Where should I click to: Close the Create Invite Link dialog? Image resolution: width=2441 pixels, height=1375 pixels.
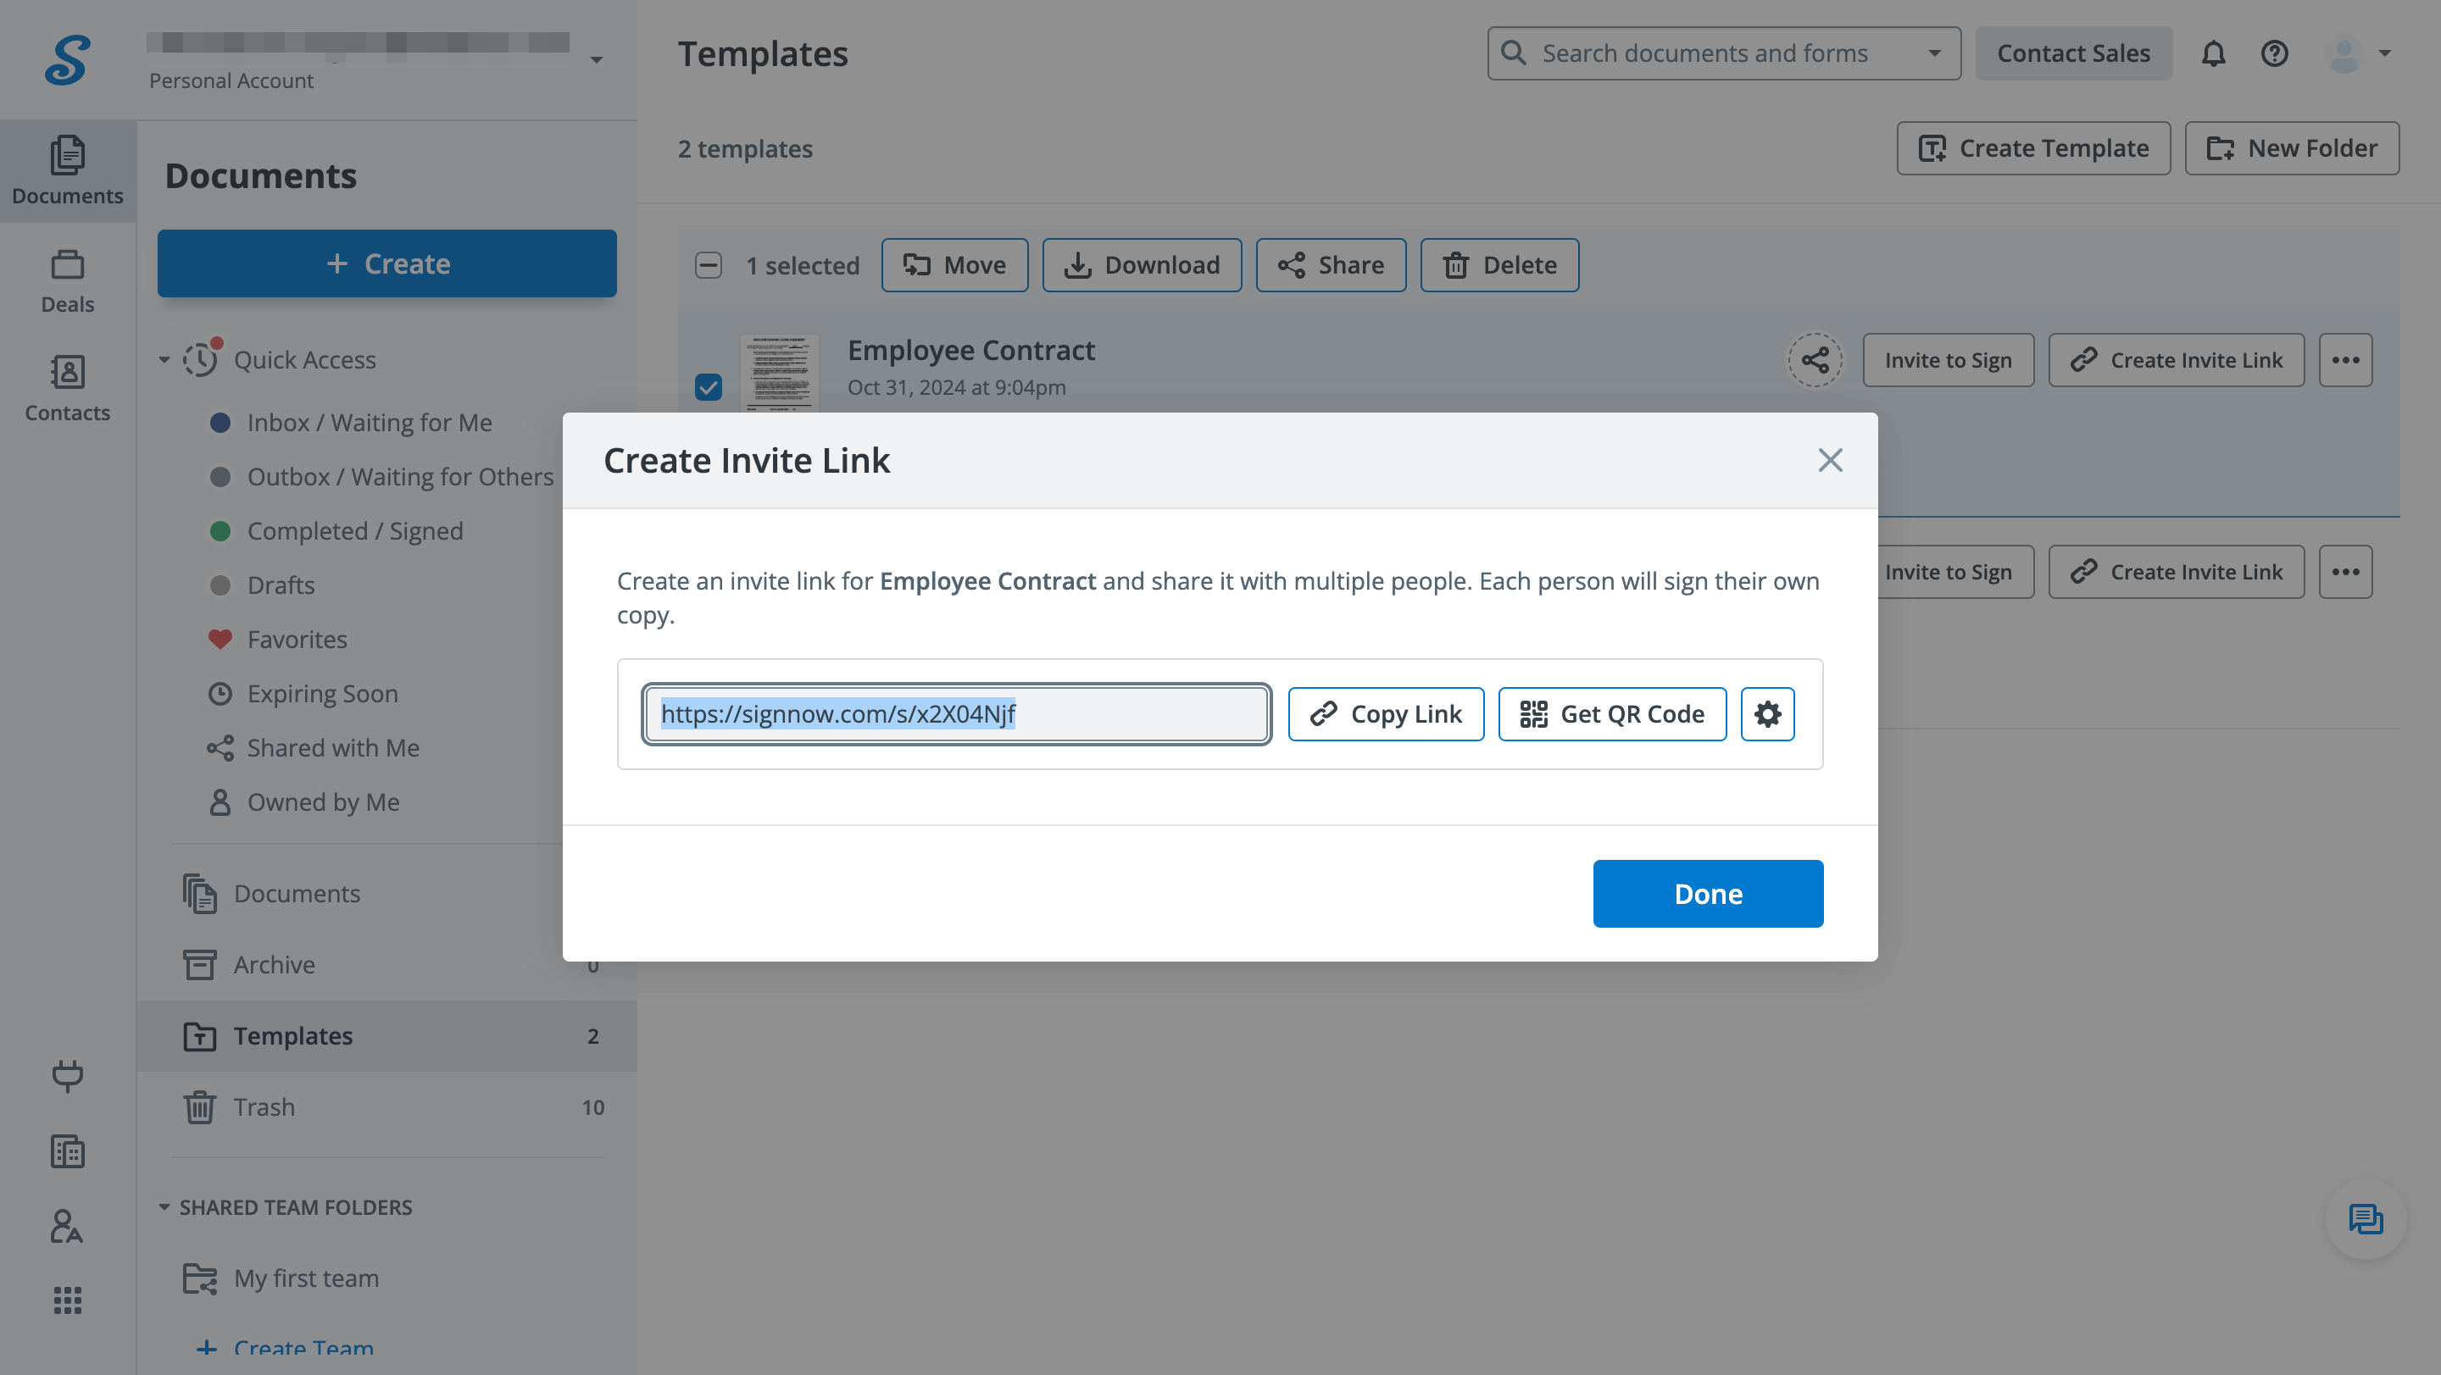(x=1830, y=460)
